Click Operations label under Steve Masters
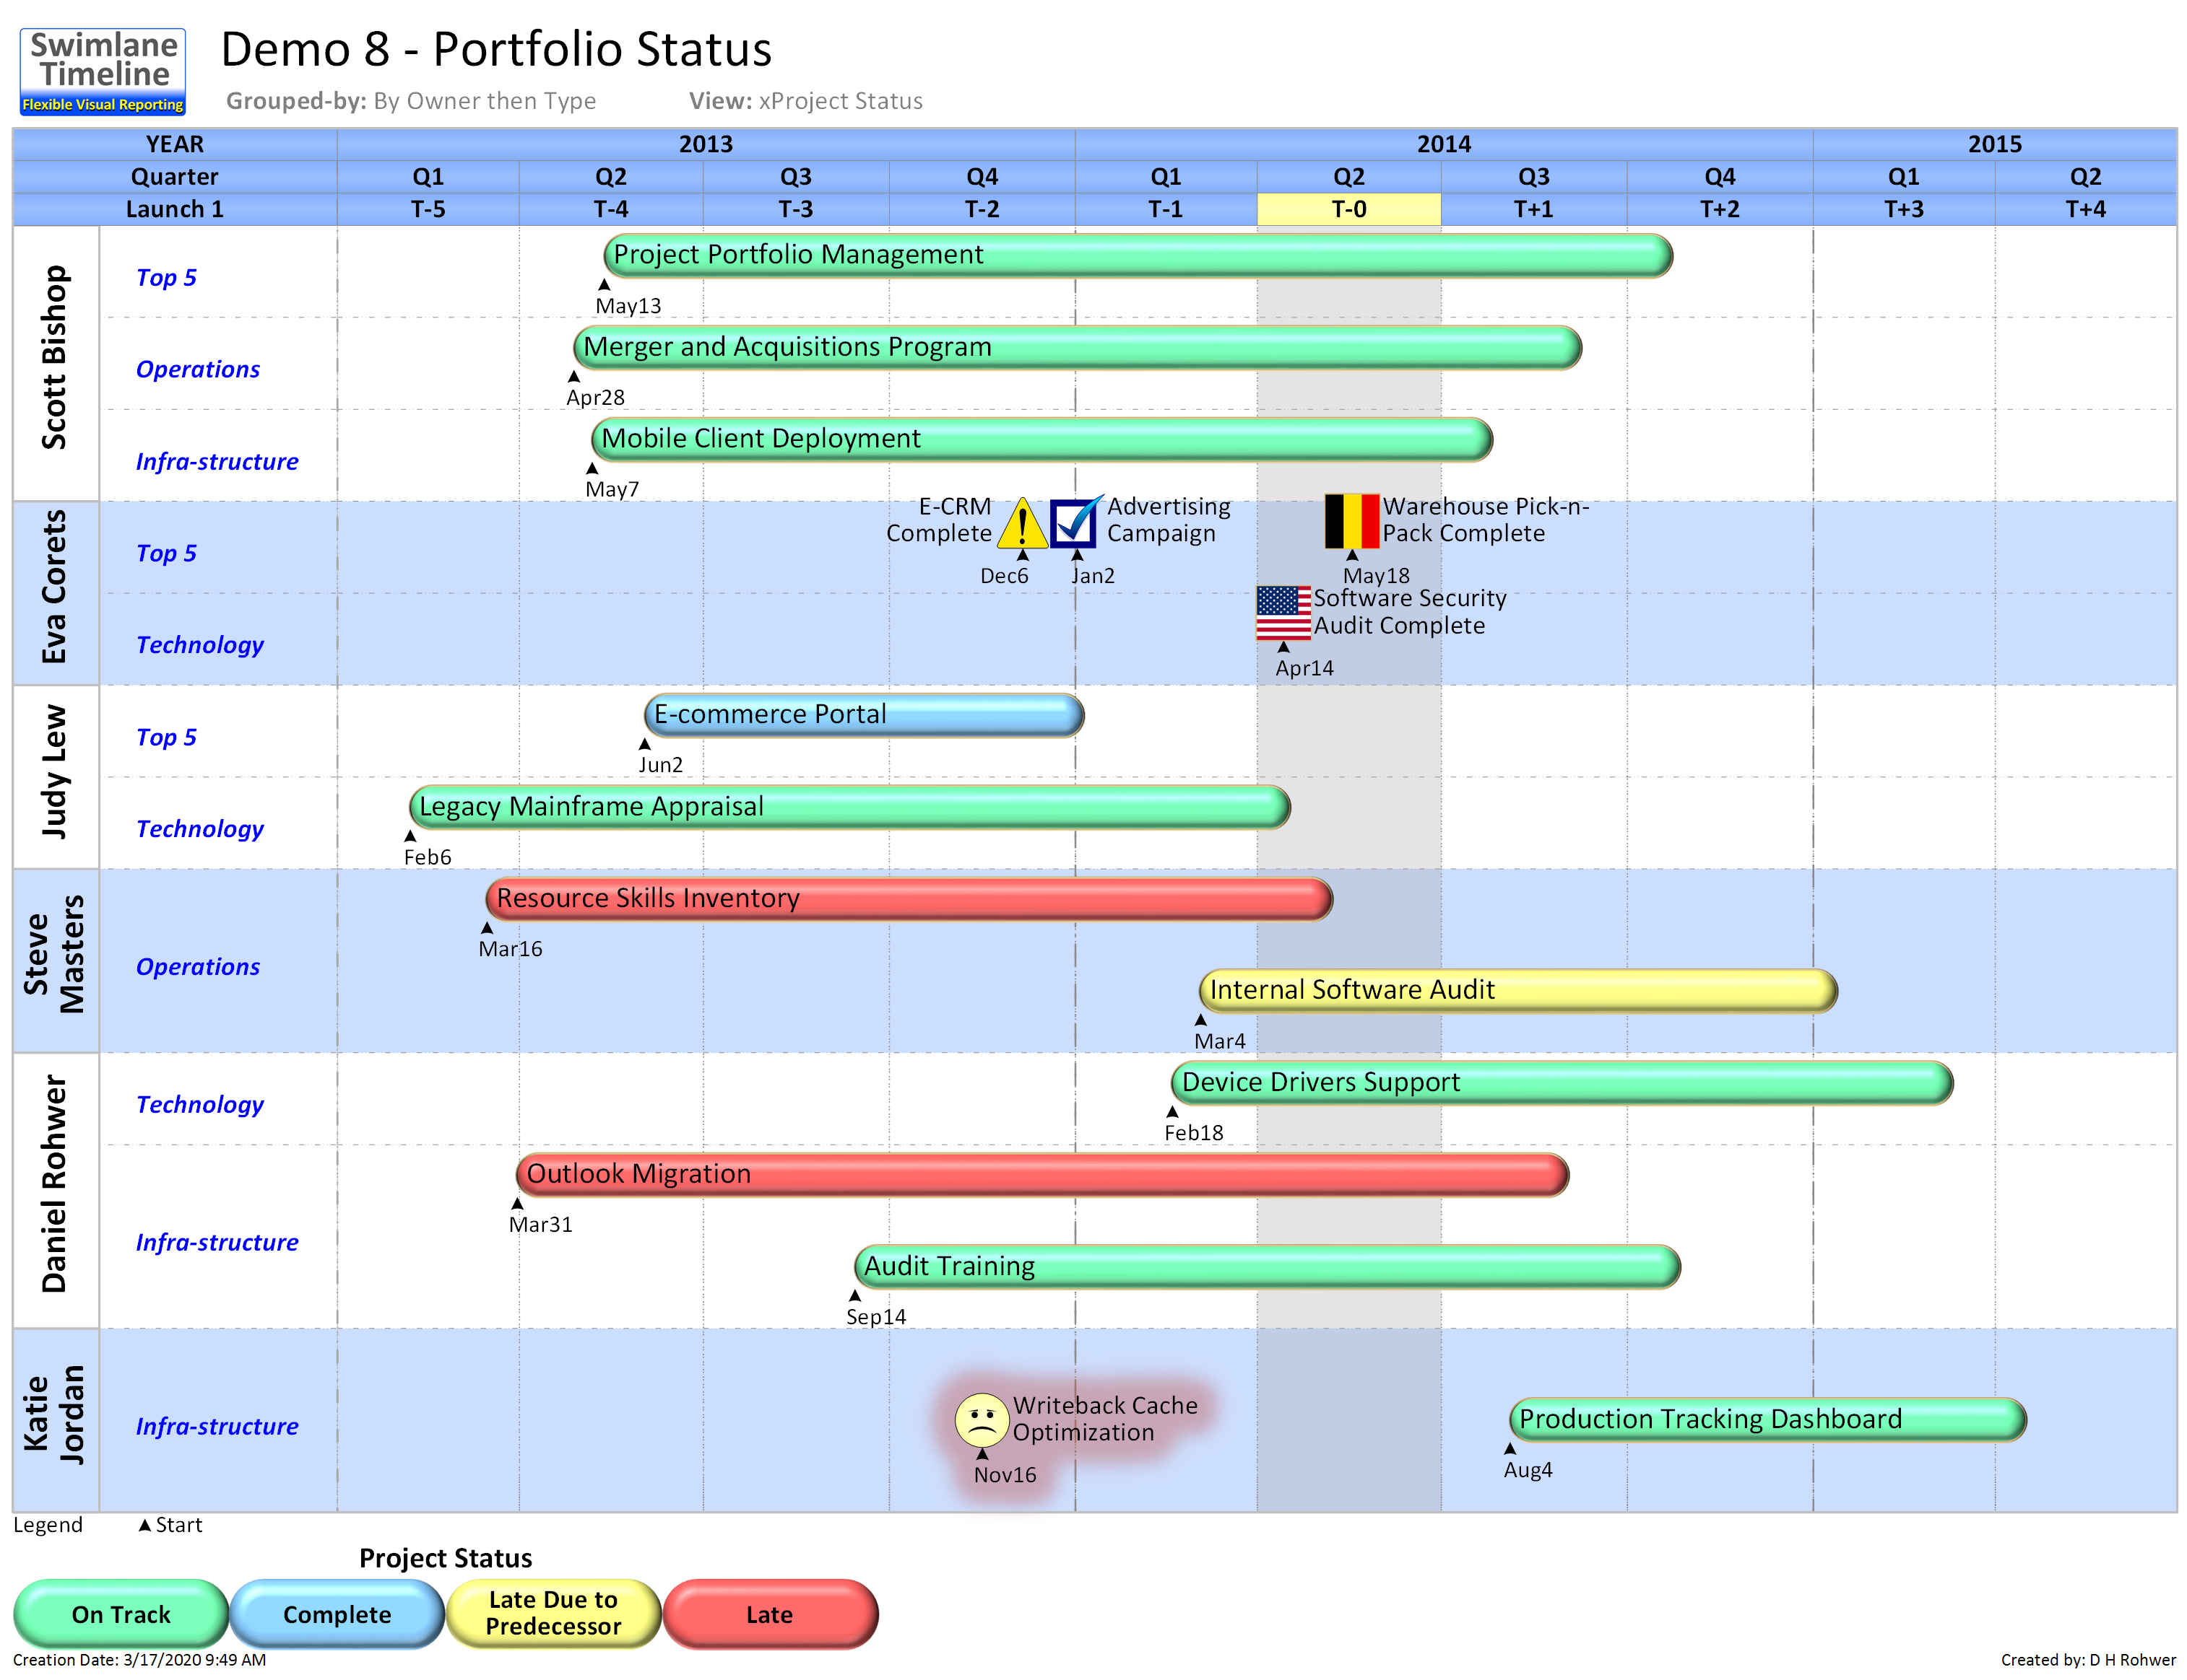Viewport: 2187px width, 1680px height. 198,967
